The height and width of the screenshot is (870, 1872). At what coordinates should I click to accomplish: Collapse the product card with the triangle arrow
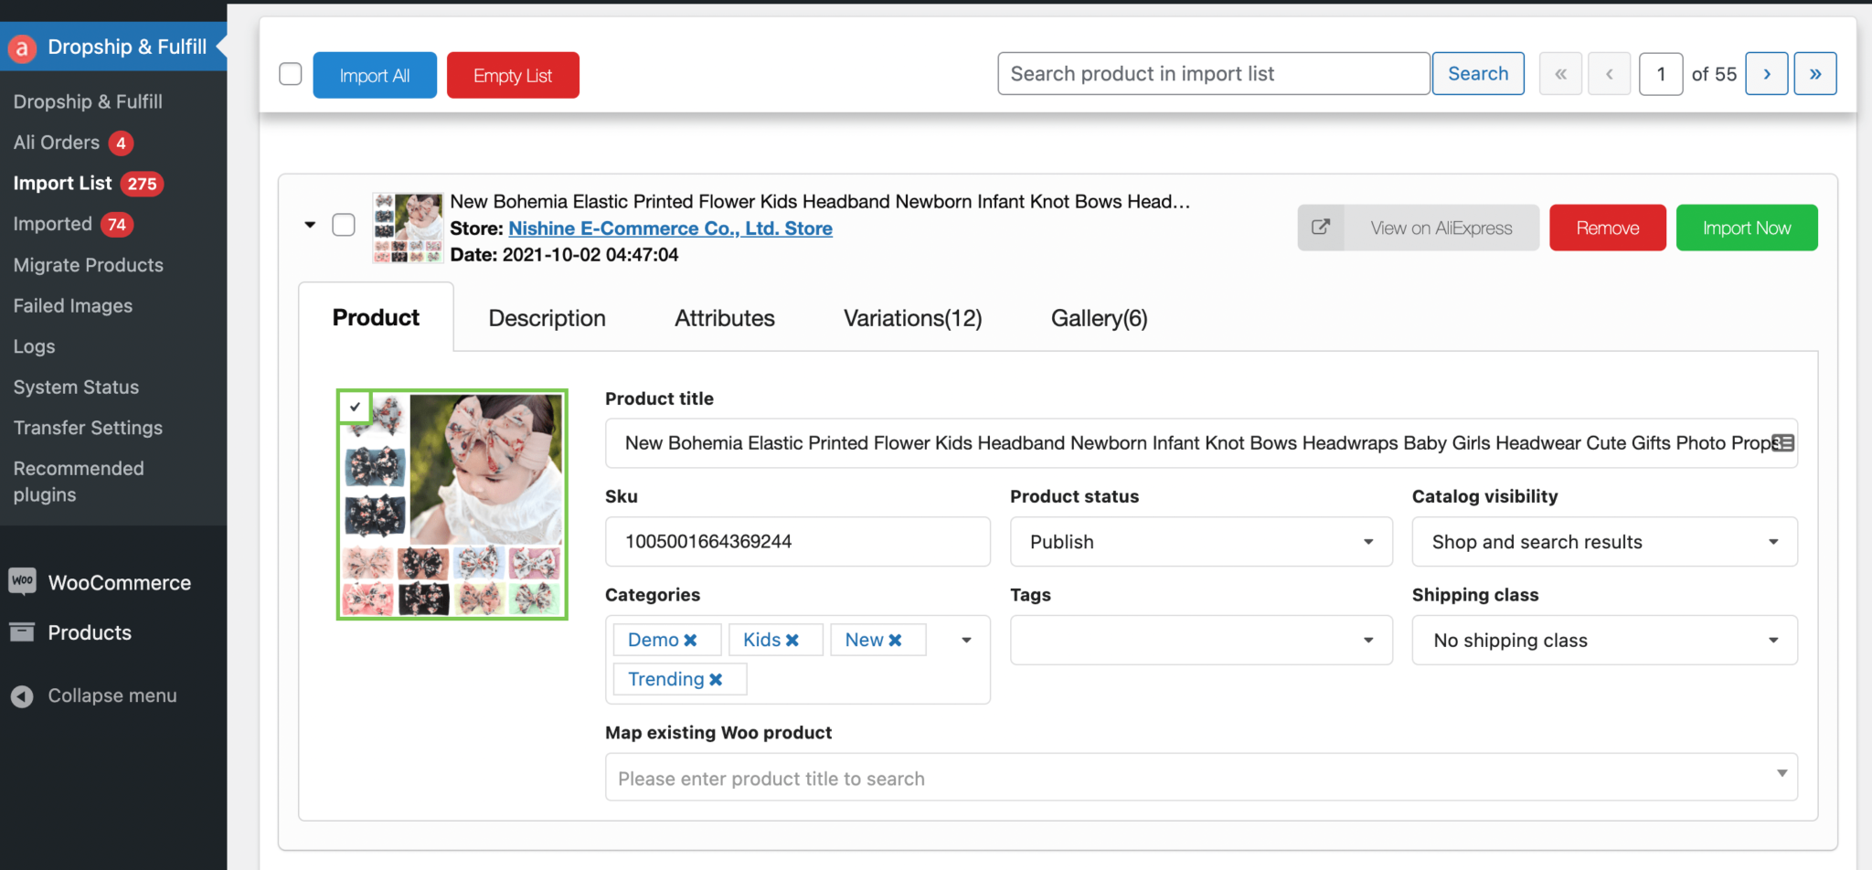tap(311, 225)
